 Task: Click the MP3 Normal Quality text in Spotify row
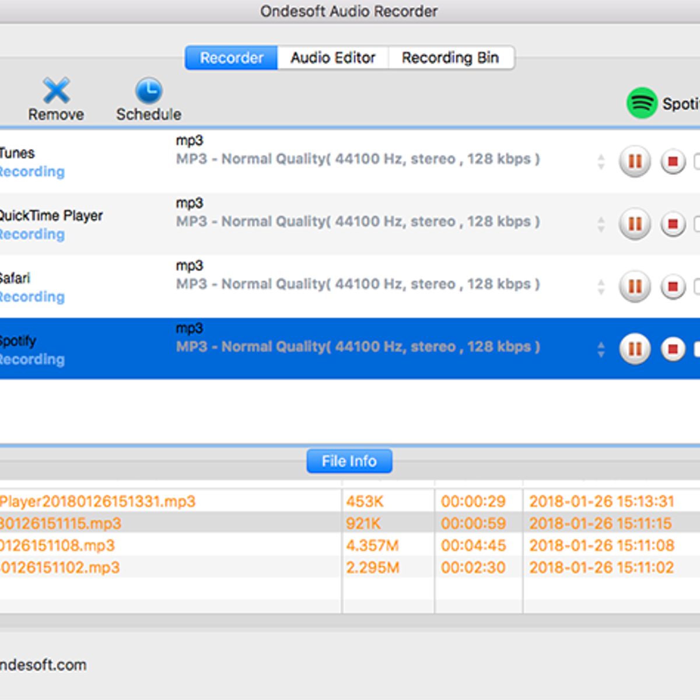pos(358,346)
